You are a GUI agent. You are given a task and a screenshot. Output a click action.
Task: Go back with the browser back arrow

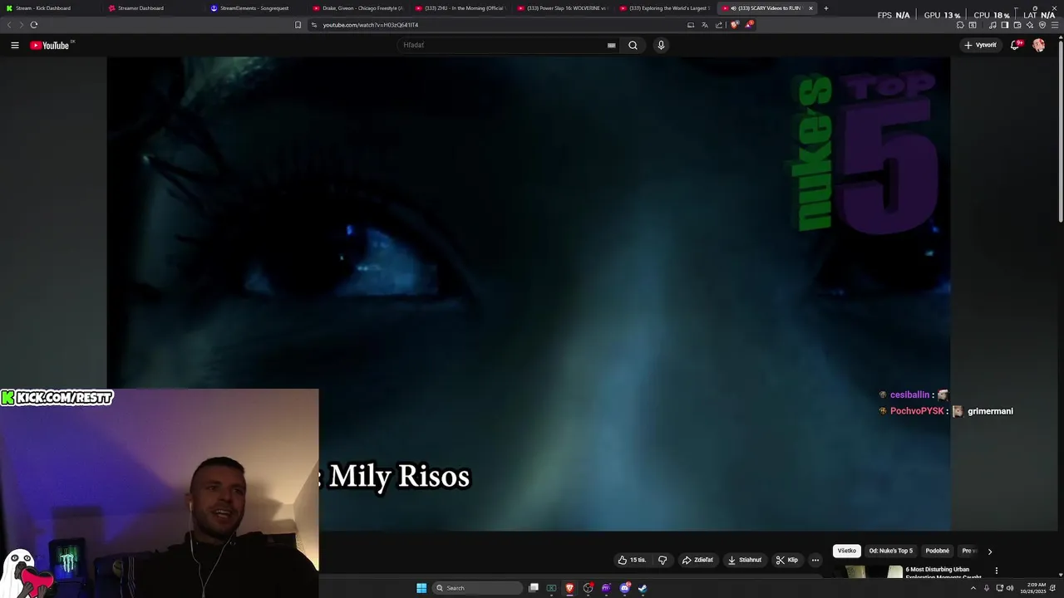[9, 25]
